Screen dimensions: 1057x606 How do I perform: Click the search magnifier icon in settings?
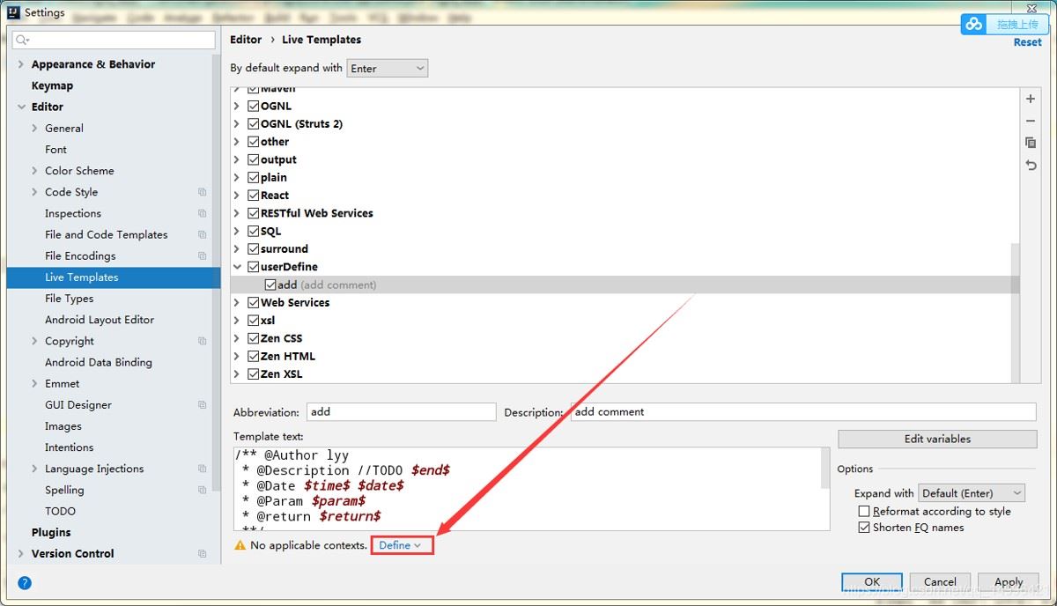22,41
